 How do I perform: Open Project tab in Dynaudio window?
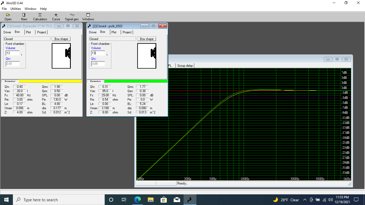42,32
